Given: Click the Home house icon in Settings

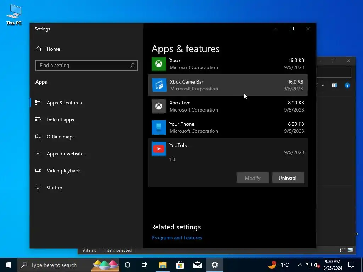Looking at the screenshot, I should click(x=39, y=49).
